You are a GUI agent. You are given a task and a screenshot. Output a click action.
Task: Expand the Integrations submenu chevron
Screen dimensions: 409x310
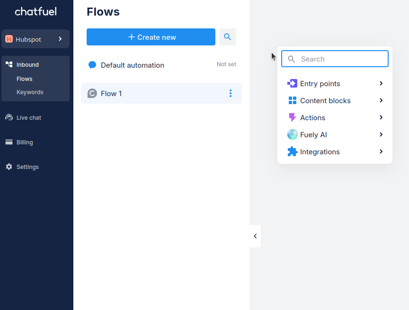(x=381, y=152)
